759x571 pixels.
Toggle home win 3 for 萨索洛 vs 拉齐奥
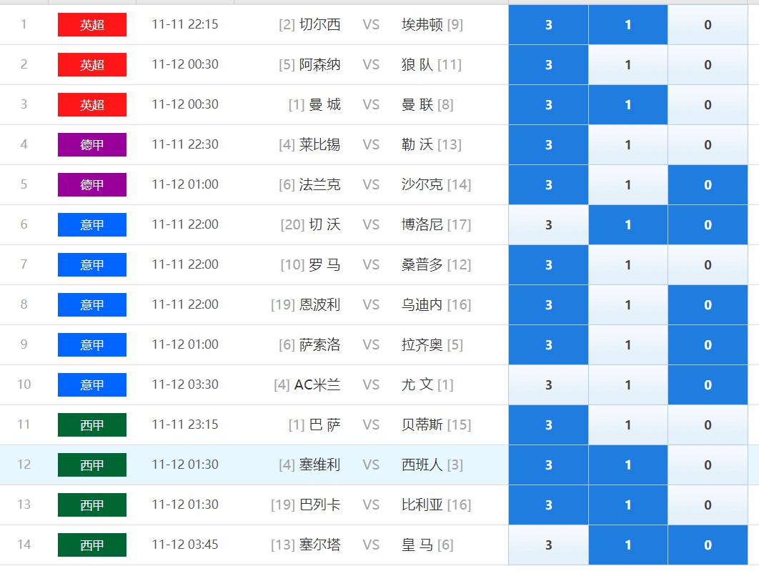[548, 345]
